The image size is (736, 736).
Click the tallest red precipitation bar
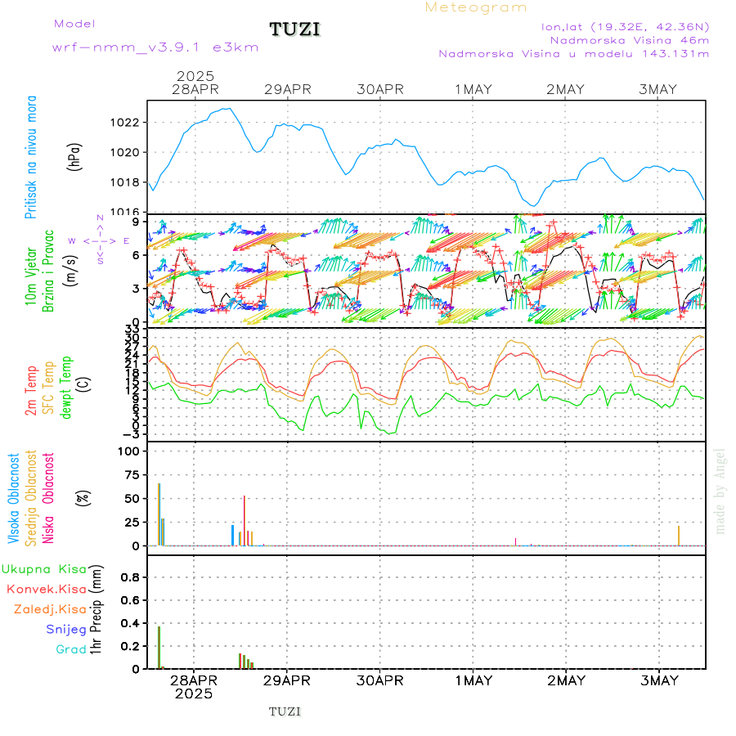[159, 647]
